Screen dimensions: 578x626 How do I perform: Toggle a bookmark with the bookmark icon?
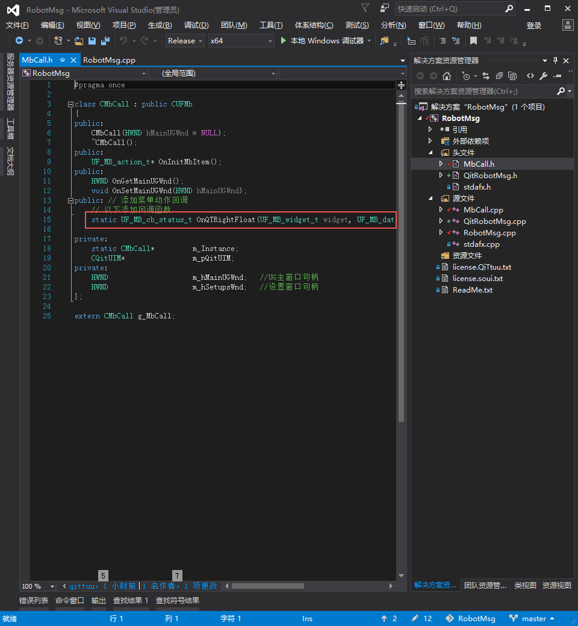coord(473,41)
